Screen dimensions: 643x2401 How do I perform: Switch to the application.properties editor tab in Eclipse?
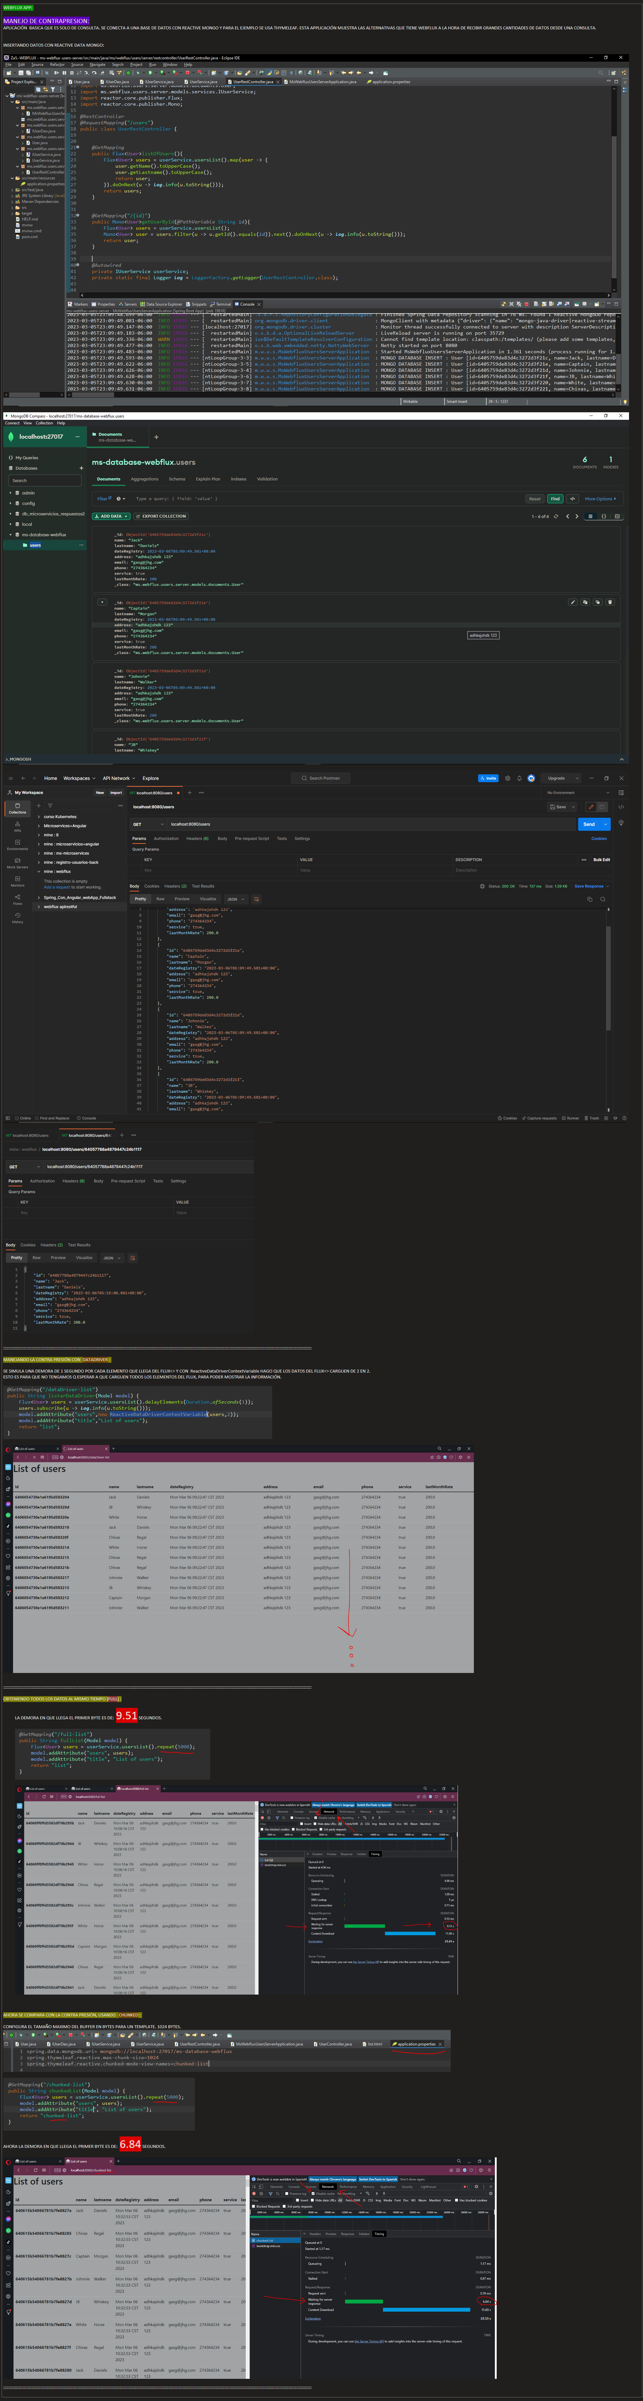(x=388, y=82)
